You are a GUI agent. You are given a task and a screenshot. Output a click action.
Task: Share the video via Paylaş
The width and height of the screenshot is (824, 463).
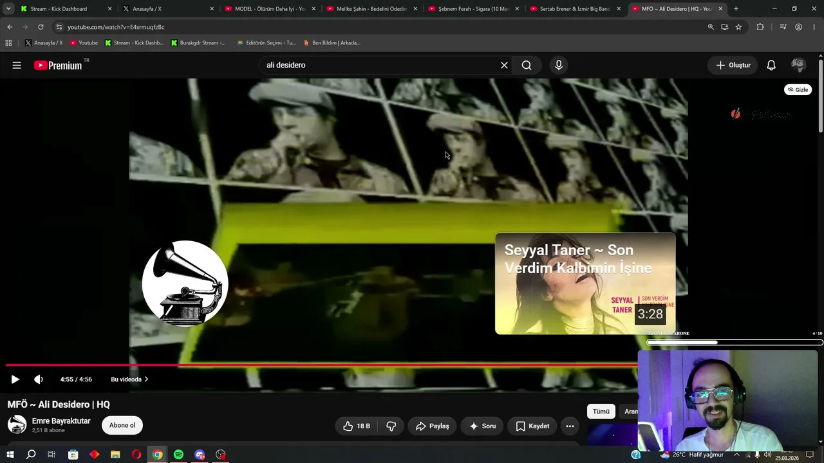click(x=432, y=426)
